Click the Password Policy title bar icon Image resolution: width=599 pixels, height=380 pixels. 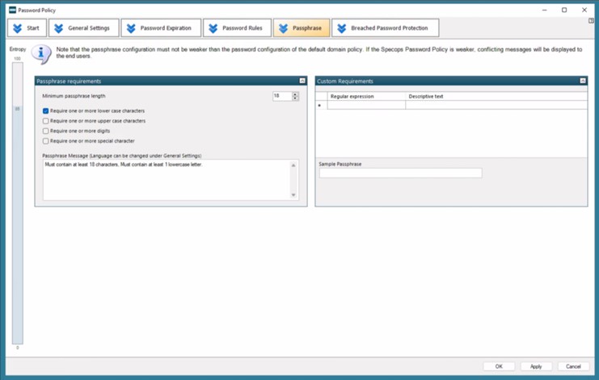(13, 10)
